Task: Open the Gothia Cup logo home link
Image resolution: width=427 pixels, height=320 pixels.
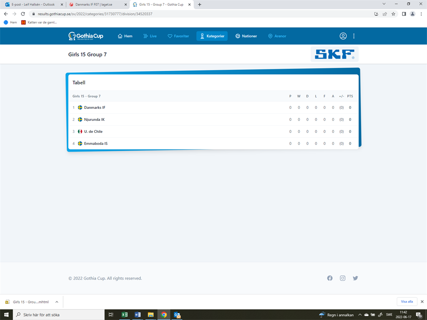Action: (86, 36)
